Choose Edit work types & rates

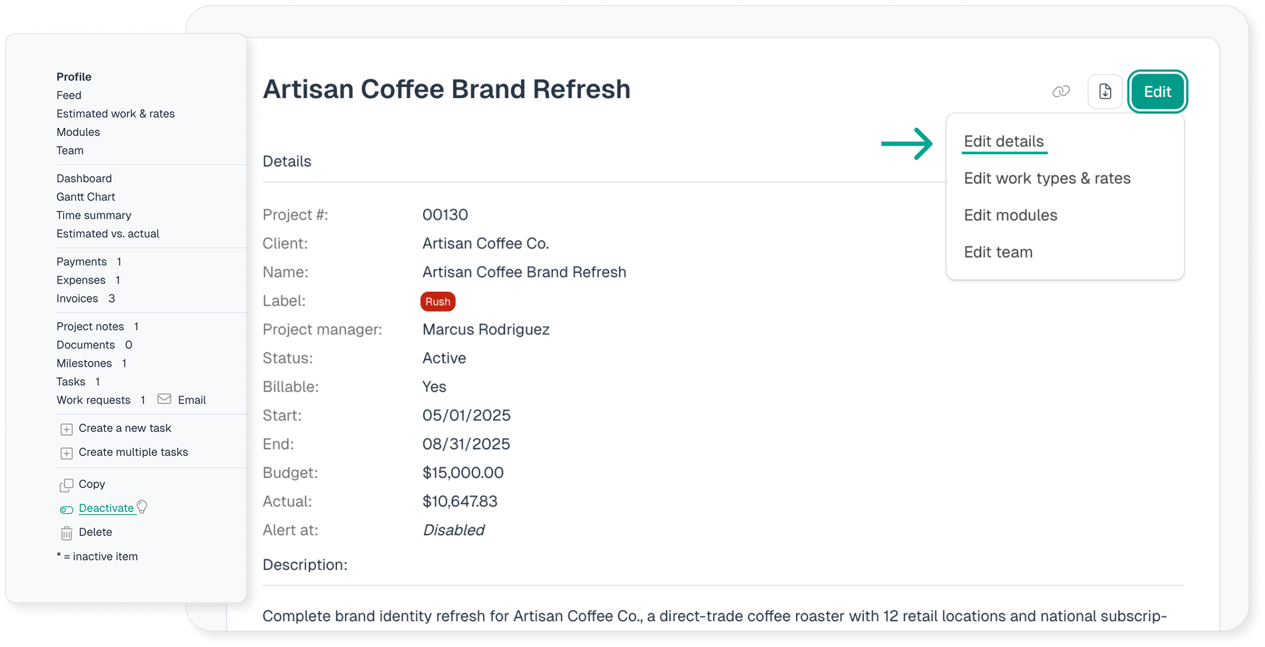[1047, 178]
